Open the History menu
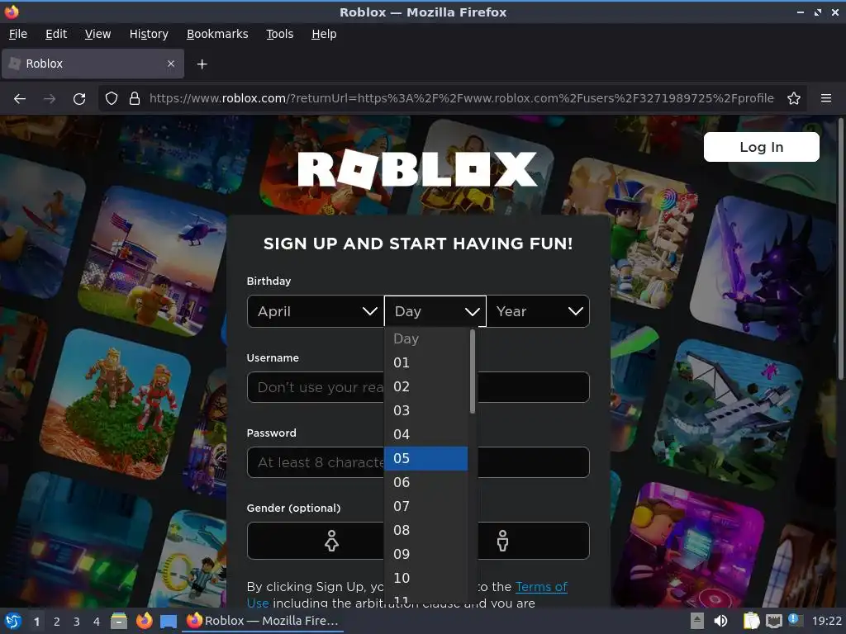 tap(149, 34)
